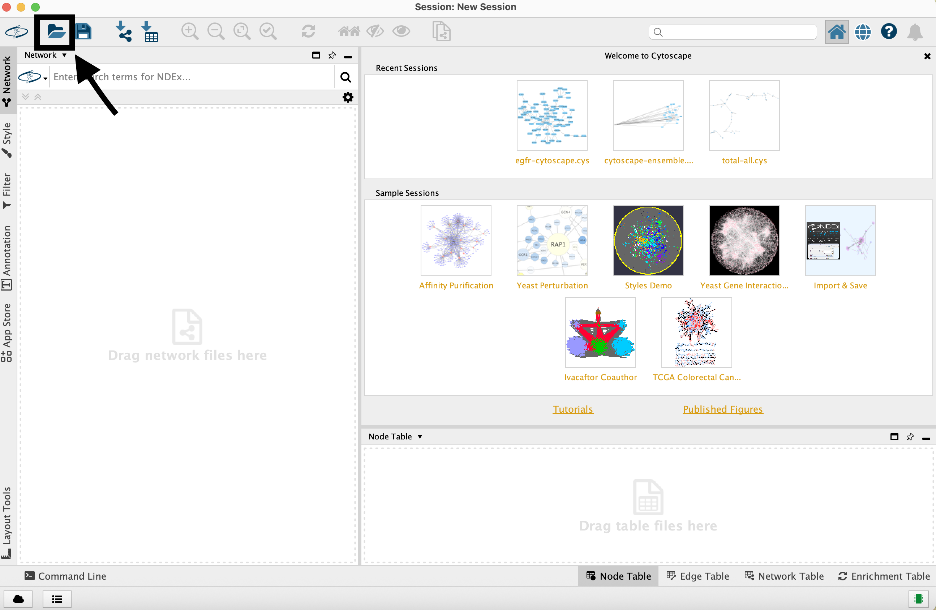
Task: Click the Apply Preferred Layout refresh icon
Action: [x=308, y=31]
